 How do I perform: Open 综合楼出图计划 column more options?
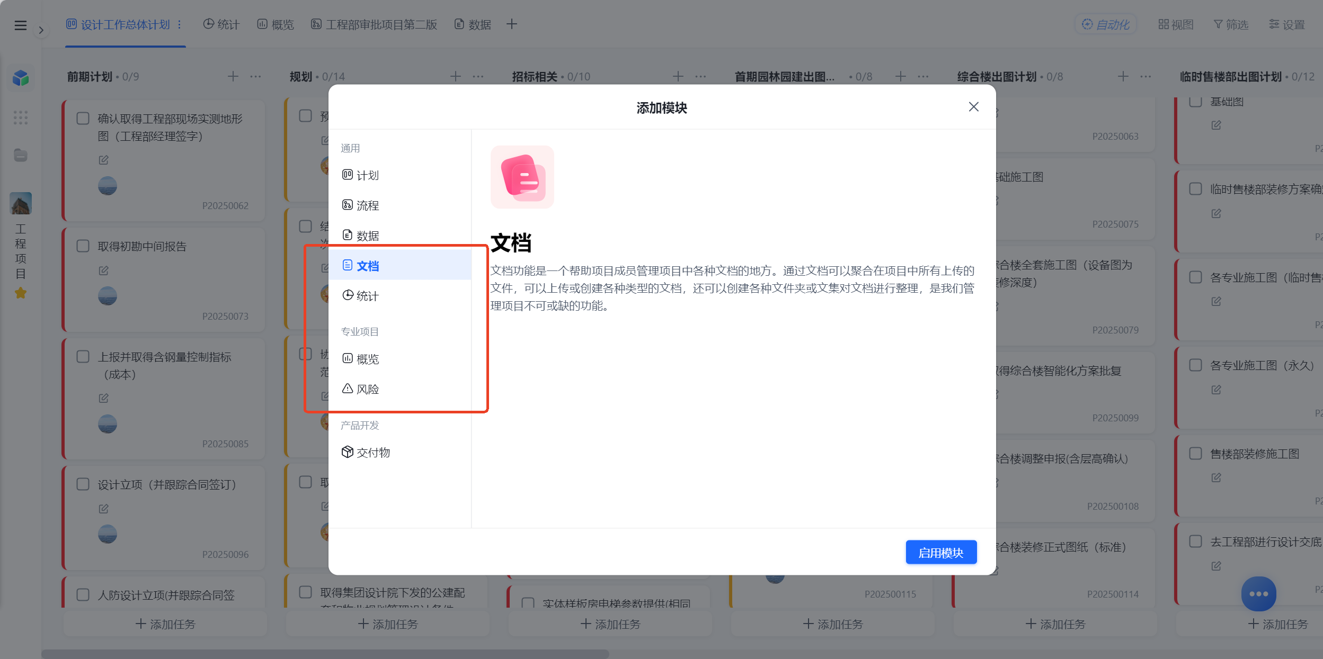coord(1146,77)
